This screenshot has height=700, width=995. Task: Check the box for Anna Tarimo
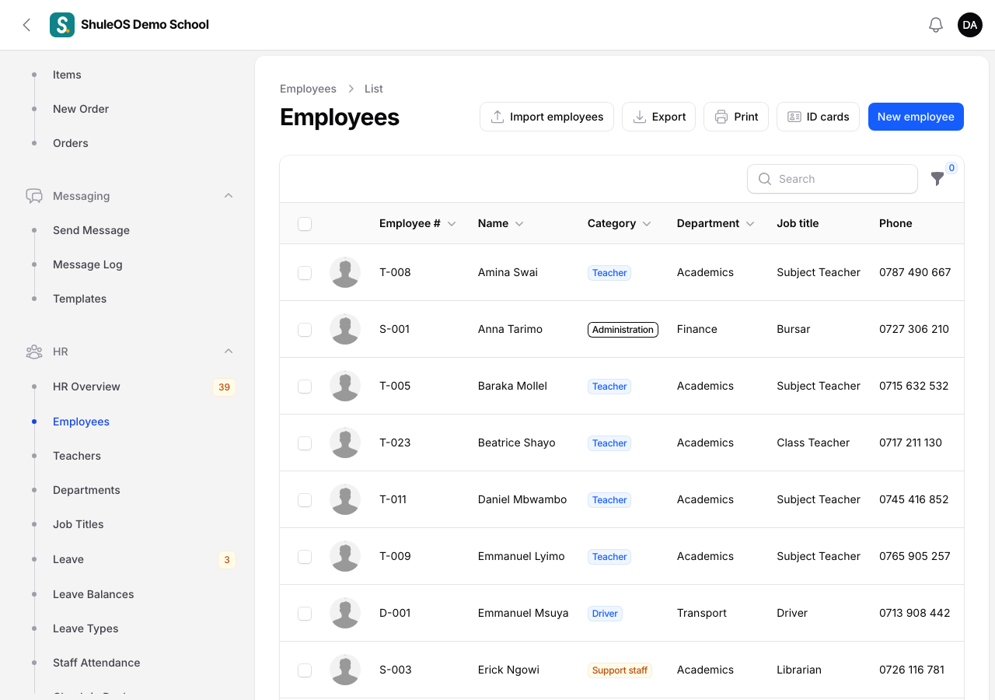pyautogui.click(x=305, y=330)
